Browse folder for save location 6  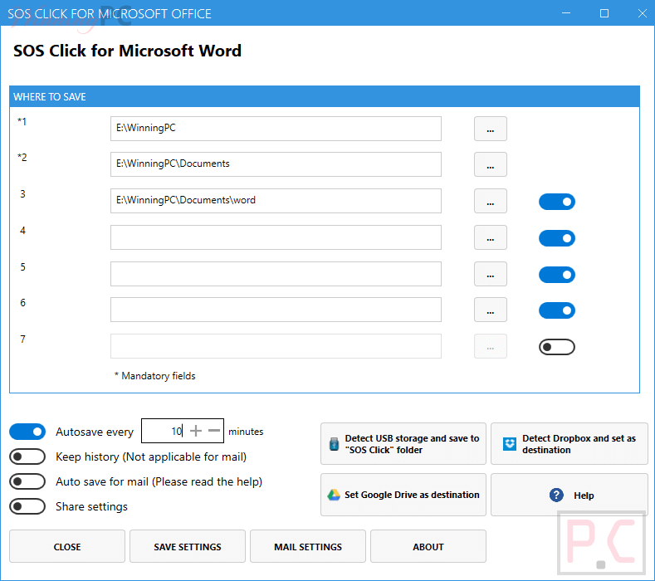click(x=491, y=310)
